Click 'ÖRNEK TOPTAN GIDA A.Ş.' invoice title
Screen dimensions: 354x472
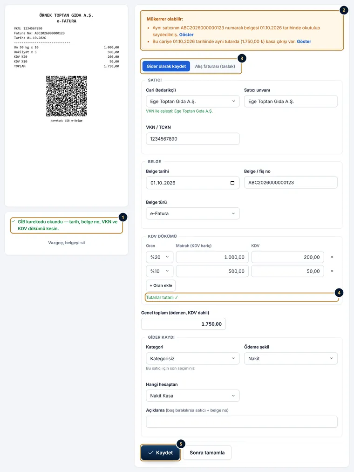(66, 15)
